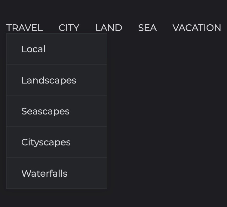
Task: Click the Cityscapes menu row
Action: (x=57, y=142)
